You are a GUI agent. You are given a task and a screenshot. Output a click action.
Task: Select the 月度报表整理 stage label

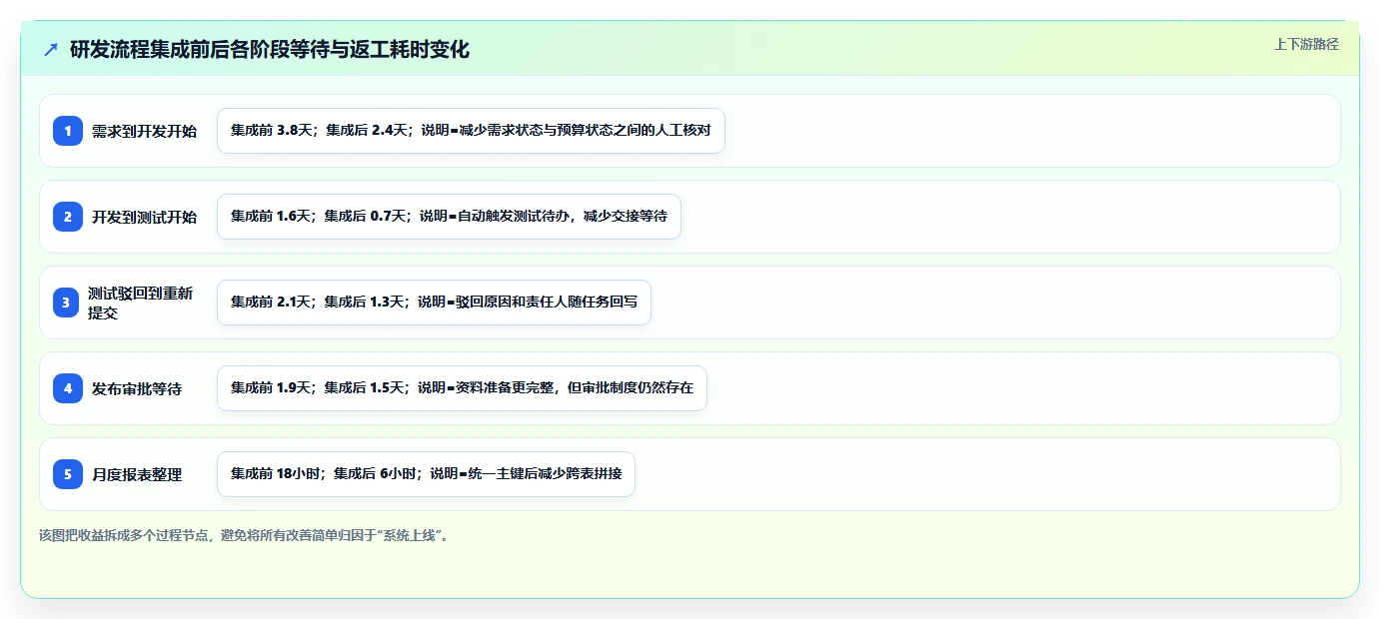click(x=137, y=474)
